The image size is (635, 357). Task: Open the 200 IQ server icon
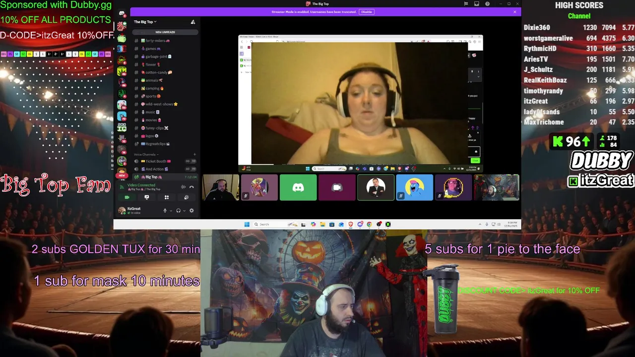click(x=122, y=128)
